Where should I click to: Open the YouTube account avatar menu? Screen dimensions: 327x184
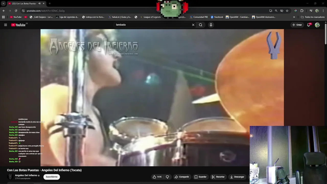317,25
